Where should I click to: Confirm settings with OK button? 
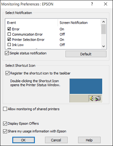[x=24, y=140]
